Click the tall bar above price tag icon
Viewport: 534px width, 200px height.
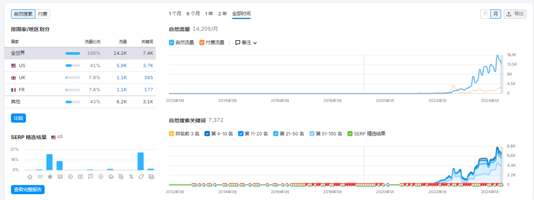(141, 161)
